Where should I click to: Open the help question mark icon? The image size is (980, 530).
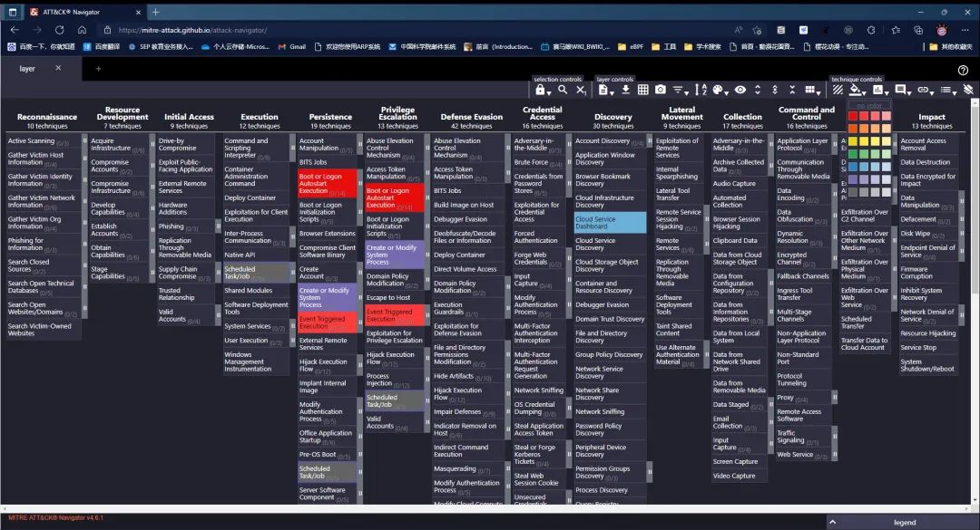[963, 70]
